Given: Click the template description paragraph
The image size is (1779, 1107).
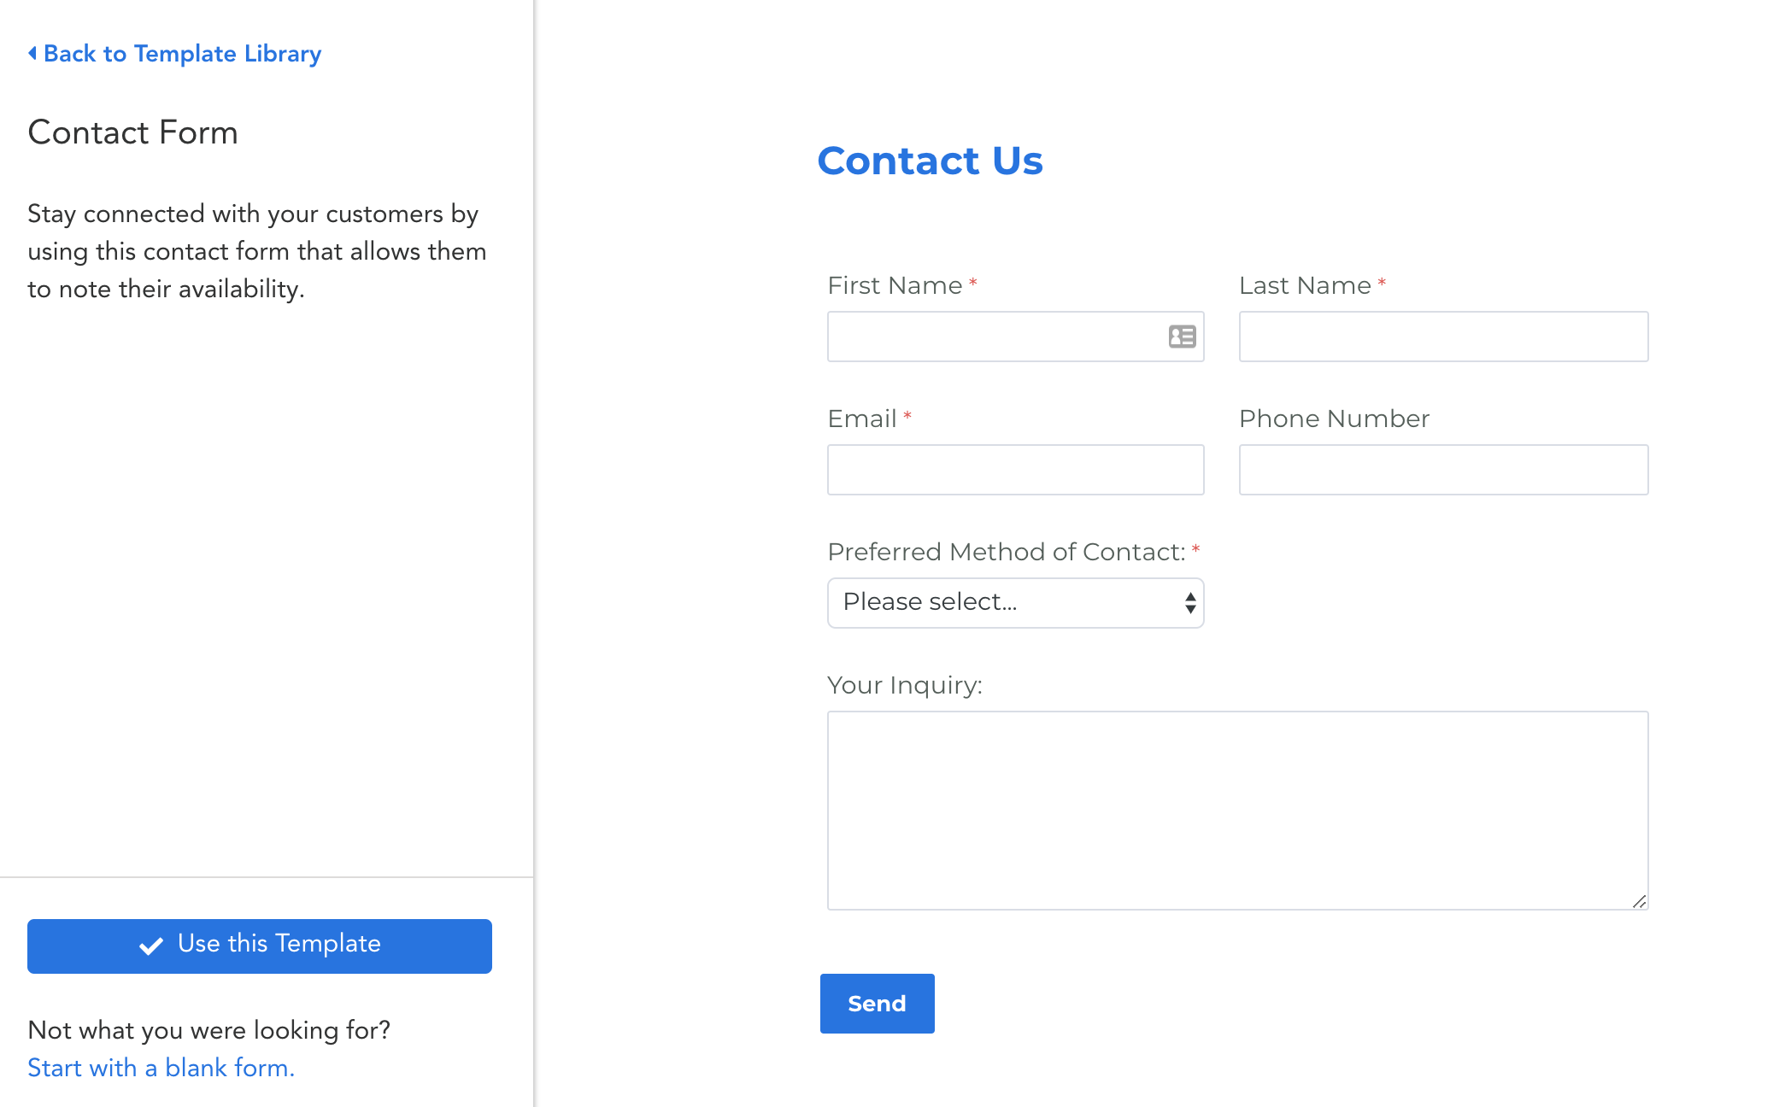Looking at the screenshot, I should click(256, 251).
